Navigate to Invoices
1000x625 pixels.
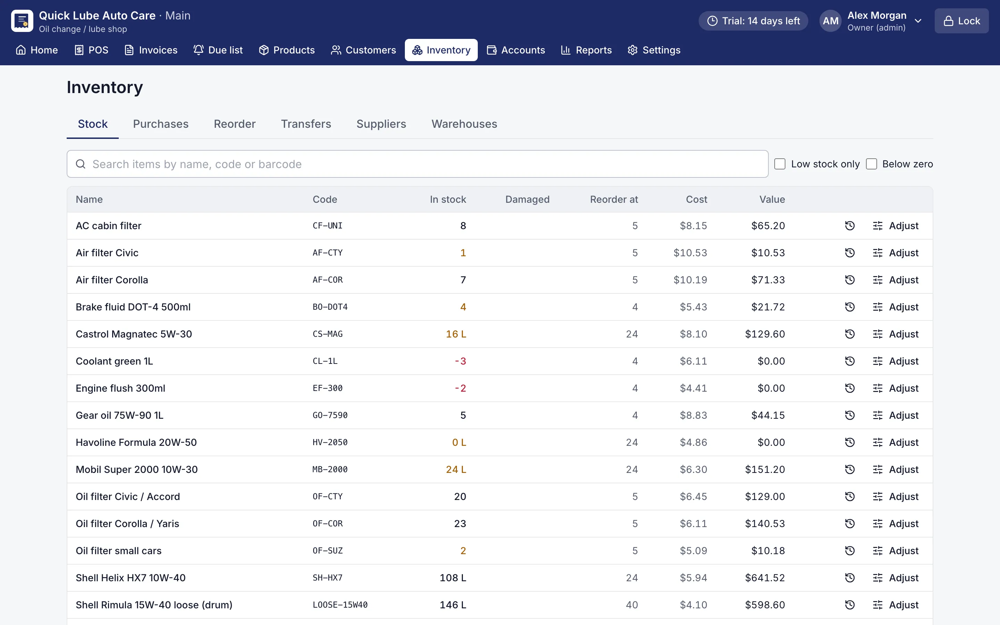click(151, 50)
